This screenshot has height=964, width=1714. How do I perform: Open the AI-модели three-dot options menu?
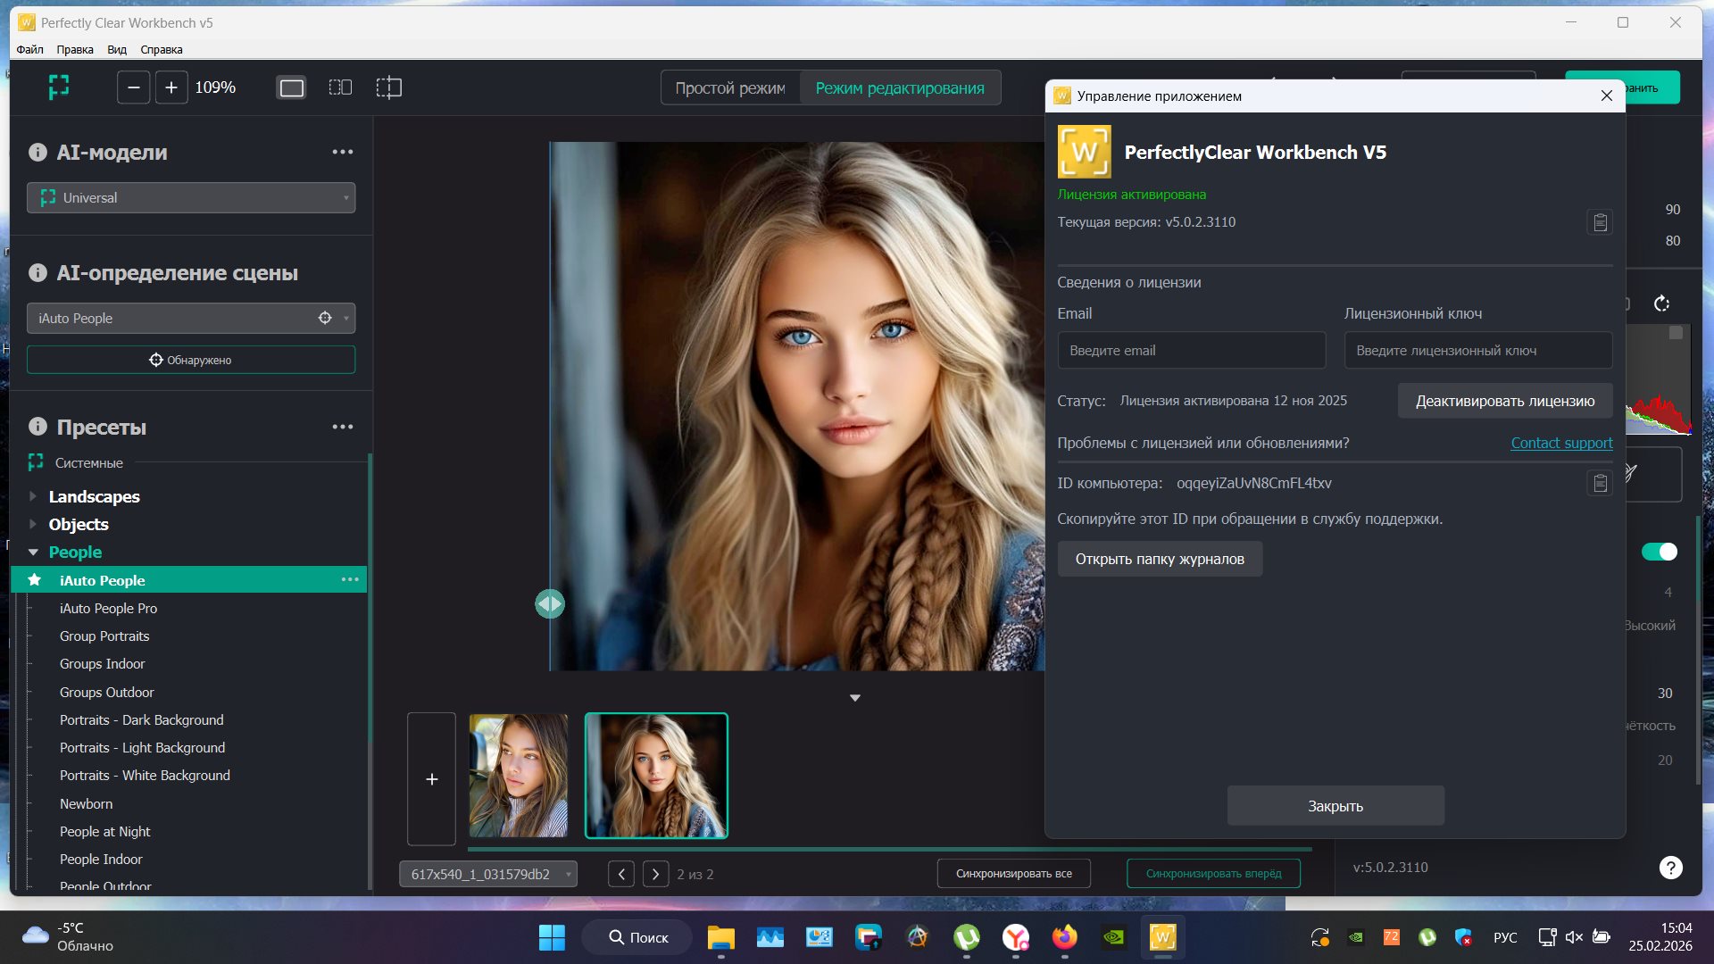[343, 152]
